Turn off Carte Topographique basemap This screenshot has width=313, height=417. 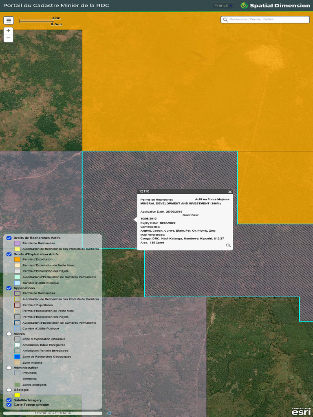coord(9,405)
